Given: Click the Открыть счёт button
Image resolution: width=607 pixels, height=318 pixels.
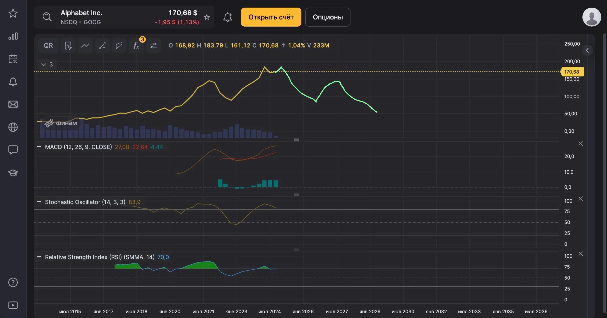Looking at the screenshot, I should coord(271,17).
